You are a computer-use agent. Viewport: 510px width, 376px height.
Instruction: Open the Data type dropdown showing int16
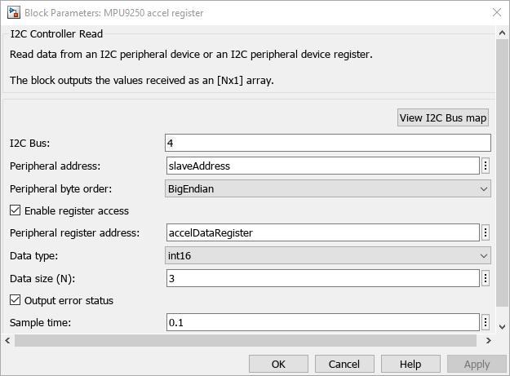[x=328, y=256]
